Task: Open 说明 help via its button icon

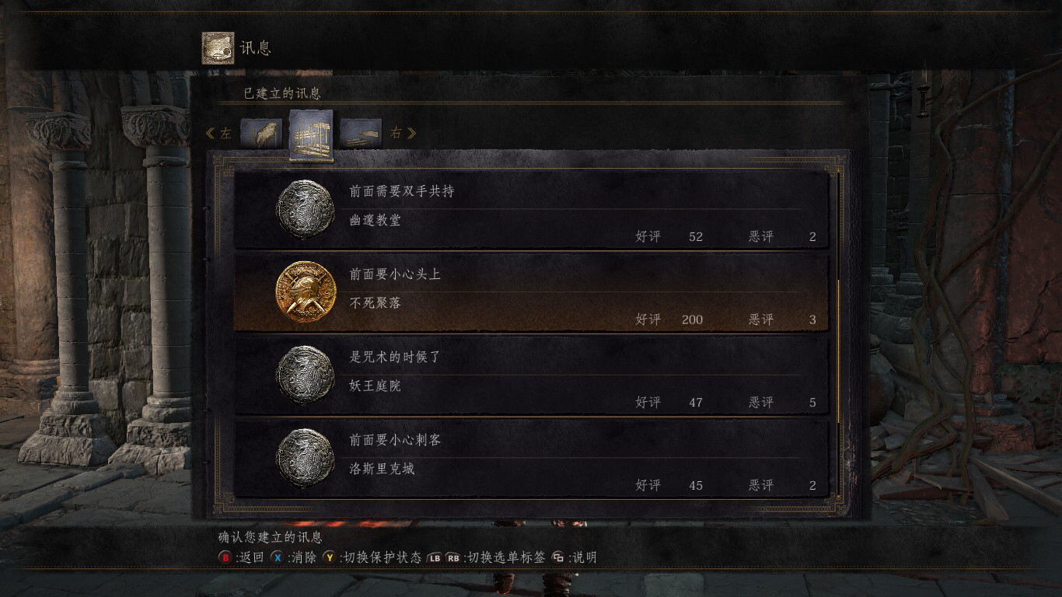Action: [558, 557]
